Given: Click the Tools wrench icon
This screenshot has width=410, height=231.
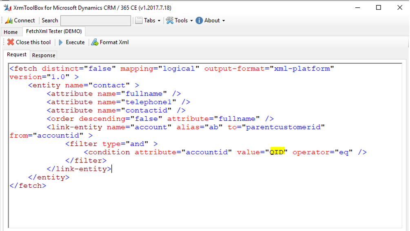Looking at the screenshot, I should [x=170, y=20].
